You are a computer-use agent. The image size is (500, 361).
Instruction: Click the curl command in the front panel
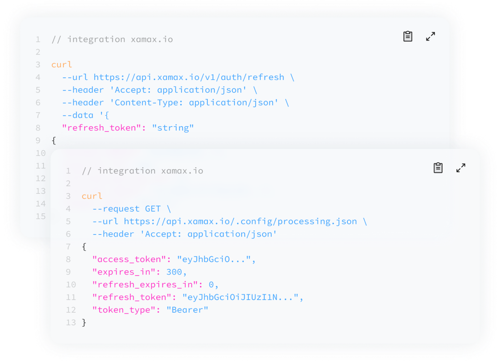[x=92, y=196]
